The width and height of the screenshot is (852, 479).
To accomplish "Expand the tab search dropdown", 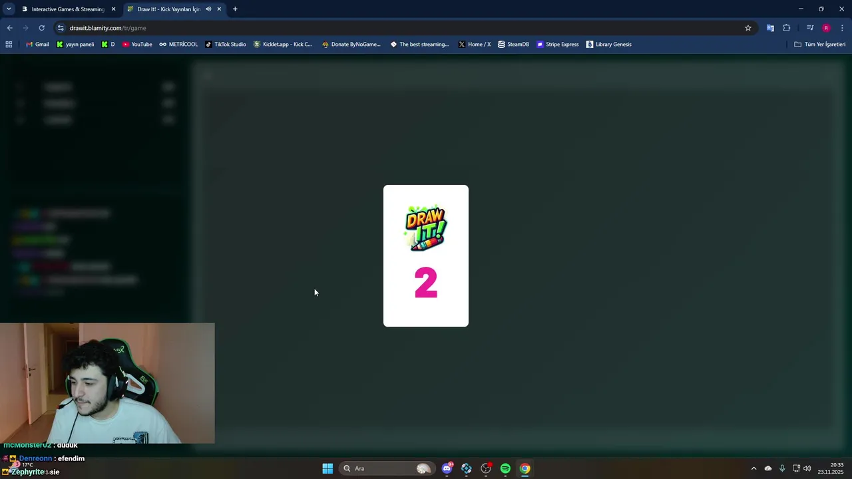I will 9,9.
